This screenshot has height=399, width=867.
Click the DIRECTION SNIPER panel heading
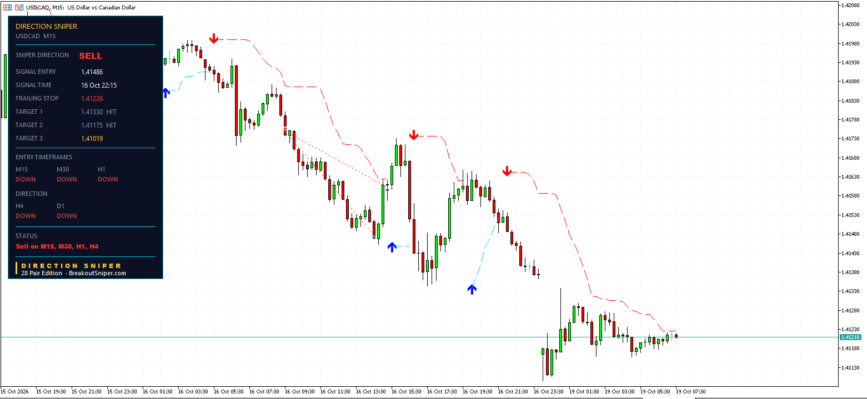tap(47, 26)
